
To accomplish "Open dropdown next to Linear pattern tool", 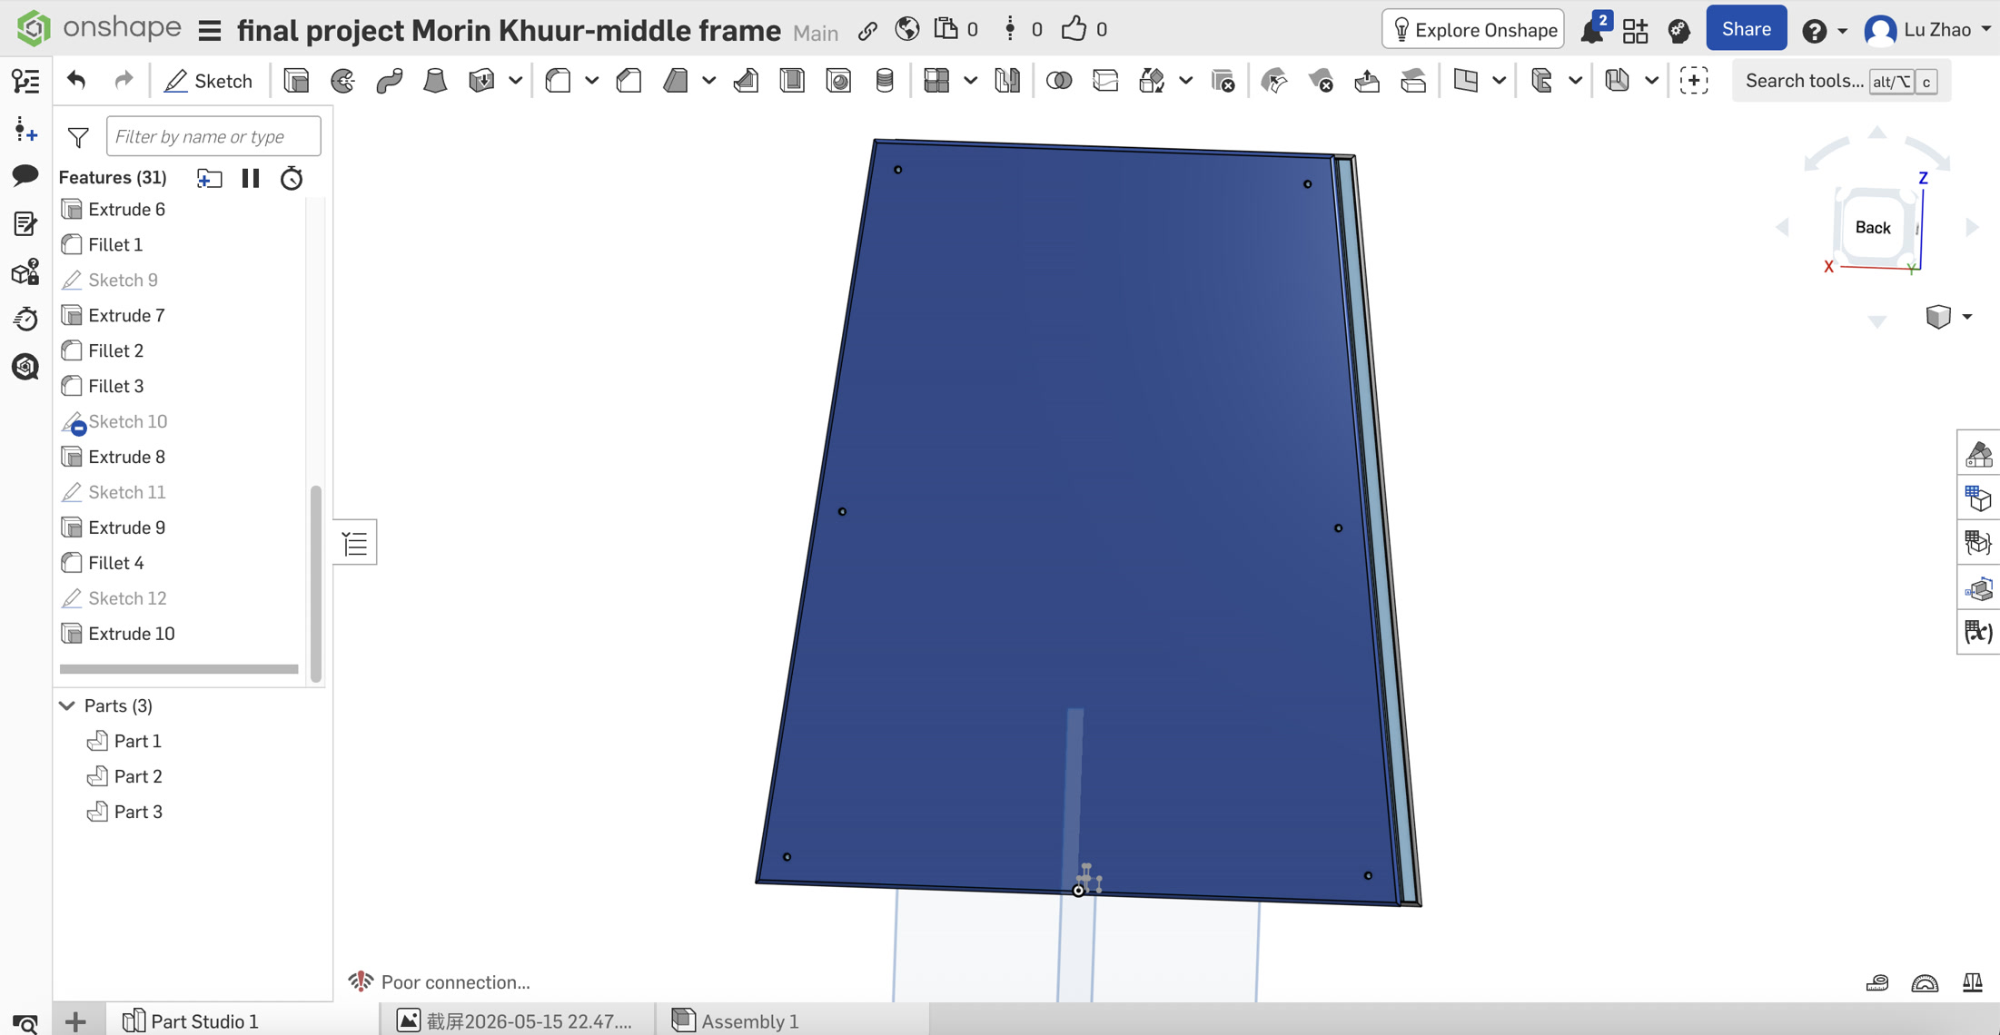I will (970, 81).
